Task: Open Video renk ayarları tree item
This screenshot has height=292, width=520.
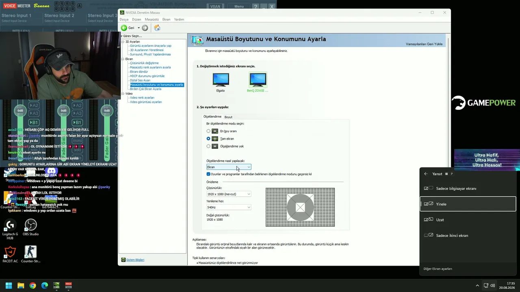Action: [x=142, y=98]
